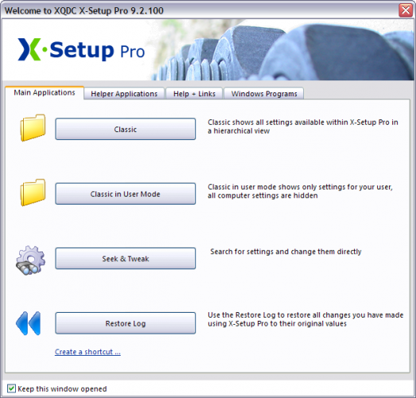Click the 'Keep this window opened' label text

tap(62, 388)
